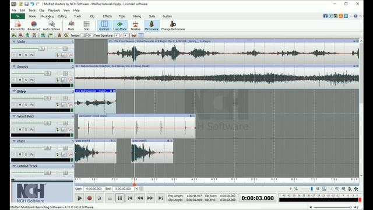Viewport: 373px width, 210px height.
Task: Click the Fx button on the Intro track
Action: click(x=32, y=105)
